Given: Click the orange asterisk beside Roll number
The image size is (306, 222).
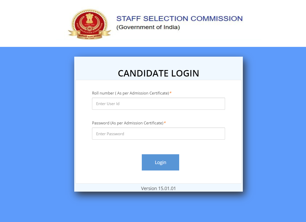Looking at the screenshot, I should (x=170, y=93).
